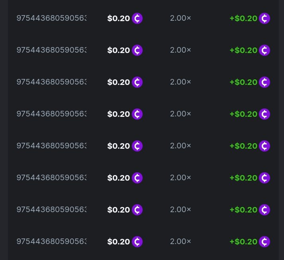284x260 pixels.
Task: Click the third row's payout coin icon
Action: click(x=264, y=82)
